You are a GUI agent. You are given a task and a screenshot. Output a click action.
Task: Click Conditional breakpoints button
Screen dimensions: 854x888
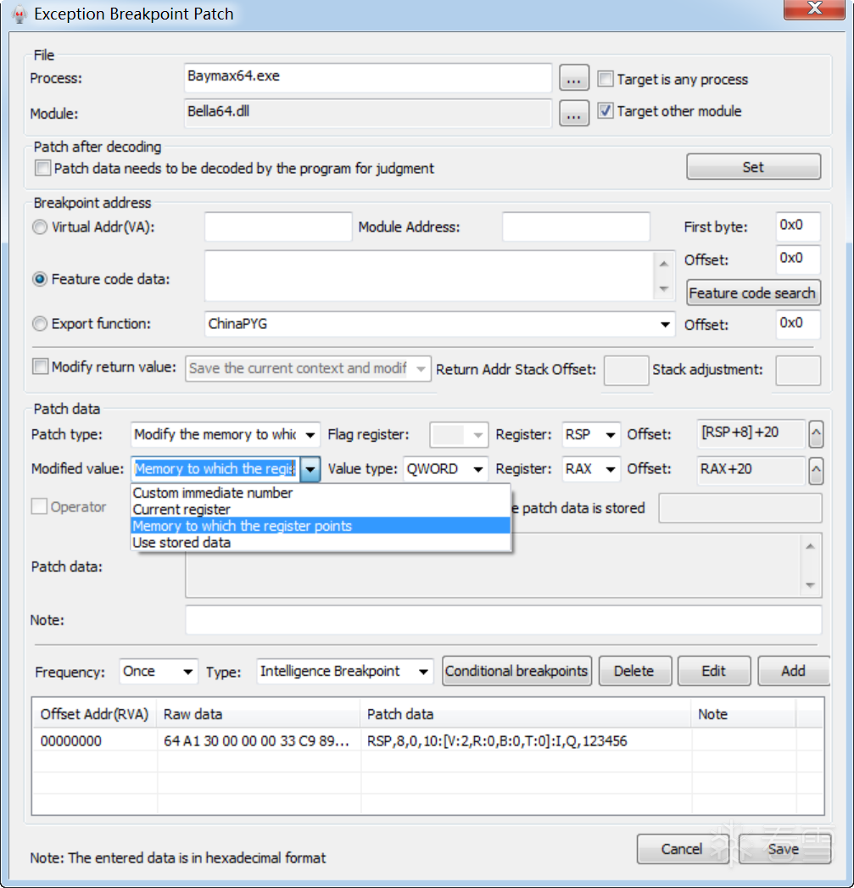pos(516,671)
